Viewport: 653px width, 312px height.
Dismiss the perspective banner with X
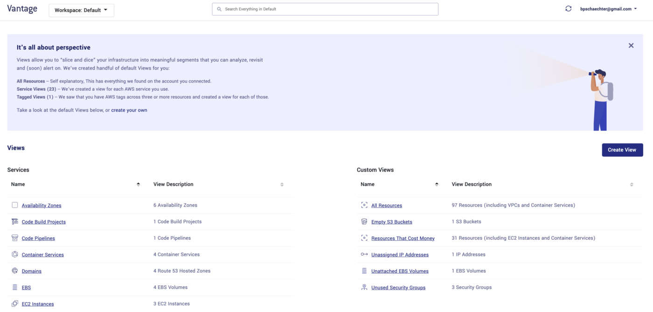[x=631, y=46]
